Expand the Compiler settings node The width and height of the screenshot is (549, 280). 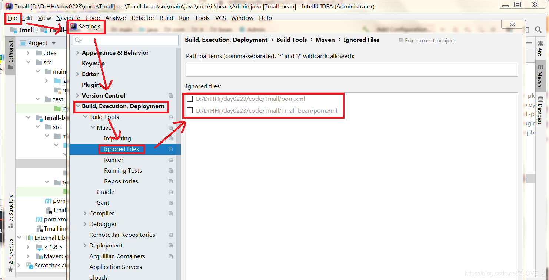pyautogui.click(x=85, y=214)
